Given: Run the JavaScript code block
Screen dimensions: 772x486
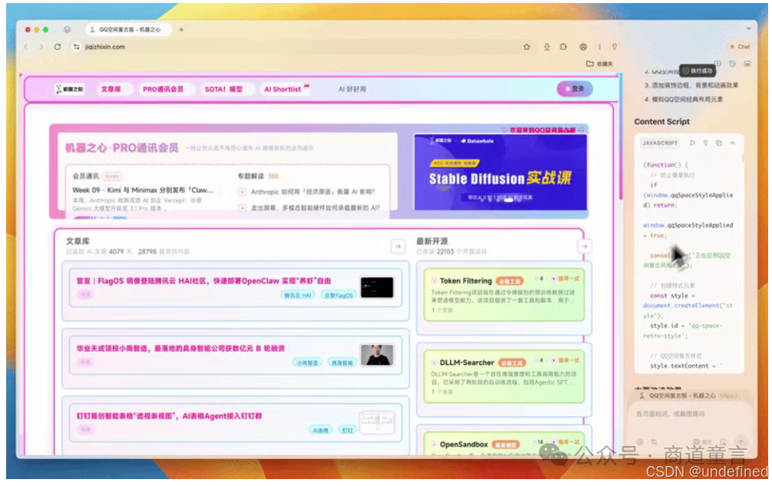Looking at the screenshot, I should click(x=692, y=143).
